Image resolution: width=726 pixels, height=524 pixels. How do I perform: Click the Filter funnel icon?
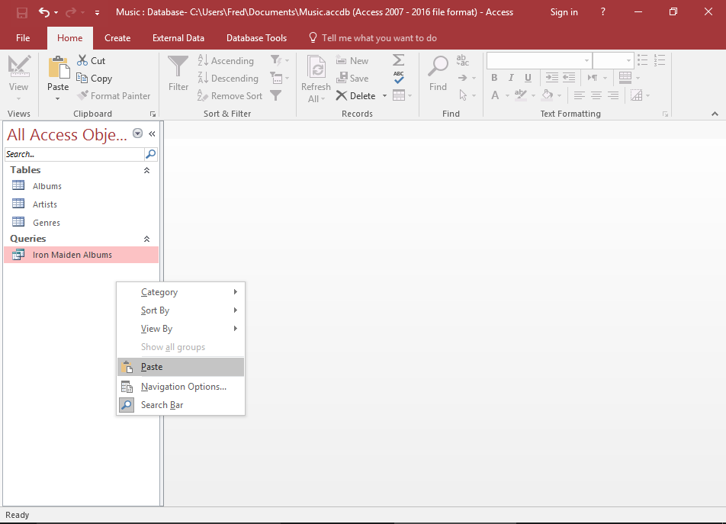point(178,67)
